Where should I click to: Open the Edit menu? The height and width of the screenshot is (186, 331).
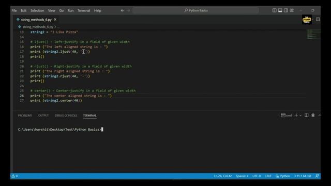click(23, 10)
